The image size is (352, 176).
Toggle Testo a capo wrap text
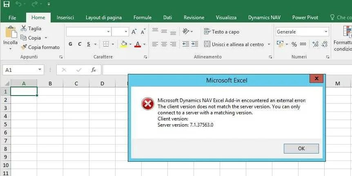point(222,32)
